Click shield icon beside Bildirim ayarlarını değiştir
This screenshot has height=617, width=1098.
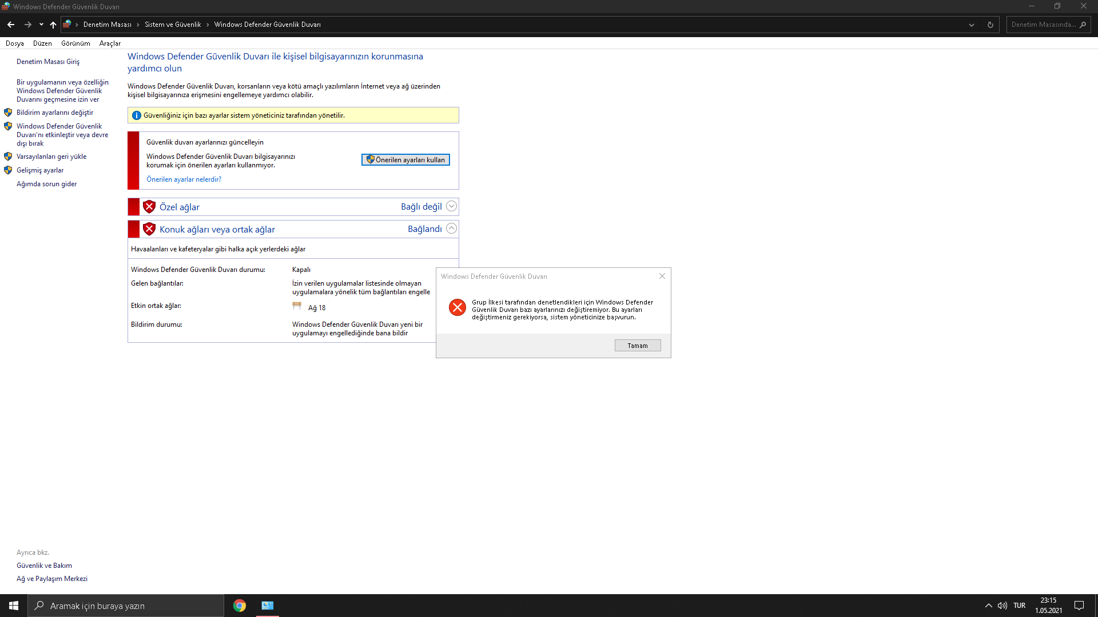tap(8, 113)
